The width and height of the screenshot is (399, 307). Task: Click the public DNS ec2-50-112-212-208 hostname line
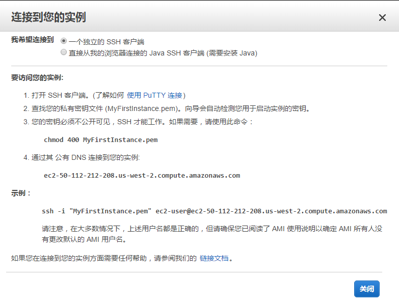pyautogui.click(x=142, y=175)
